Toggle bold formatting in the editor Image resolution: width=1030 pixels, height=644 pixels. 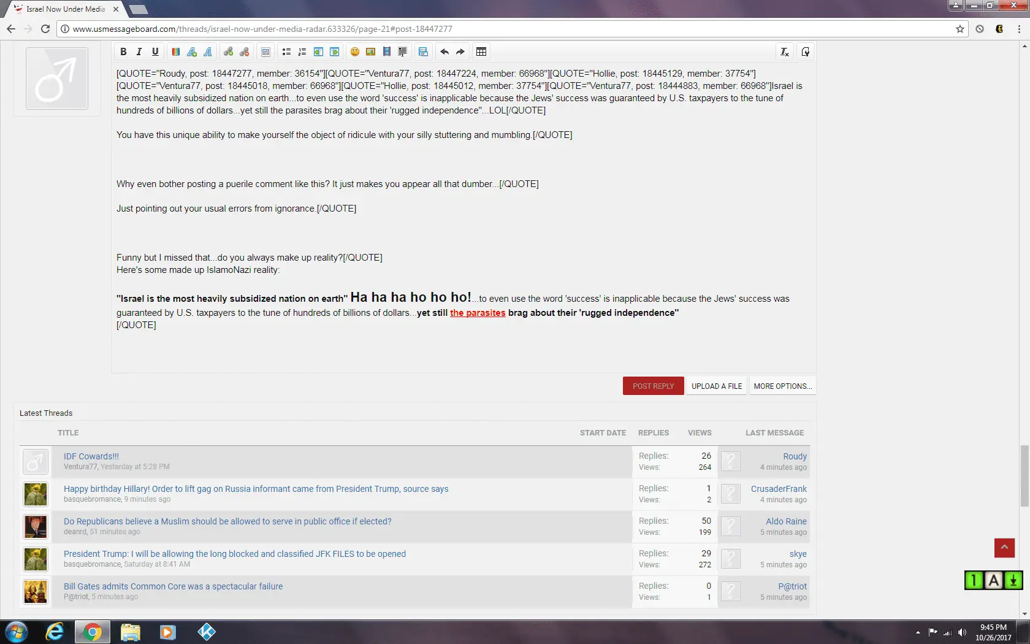[123, 52]
